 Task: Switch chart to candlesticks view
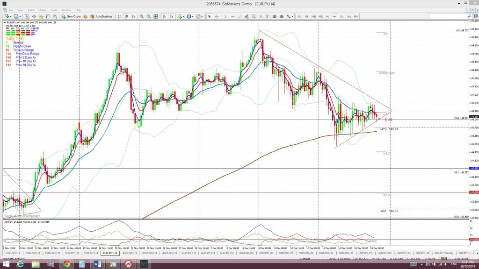(126, 16)
